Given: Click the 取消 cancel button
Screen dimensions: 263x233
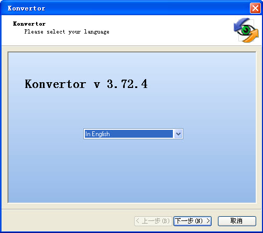Looking at the screenshot, I should point(237,221).
